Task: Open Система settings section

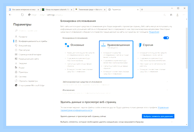Action: (x=23, y=76)
